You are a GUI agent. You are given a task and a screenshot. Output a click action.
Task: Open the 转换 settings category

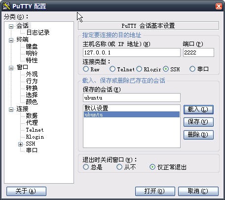(32, 88)
